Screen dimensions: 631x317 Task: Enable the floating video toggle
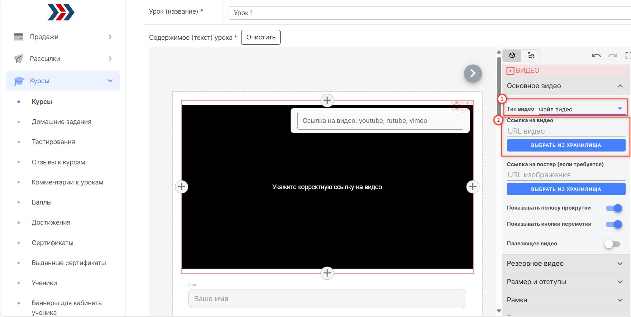[x=612, y=244]
